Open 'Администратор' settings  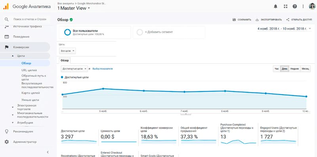25,142
